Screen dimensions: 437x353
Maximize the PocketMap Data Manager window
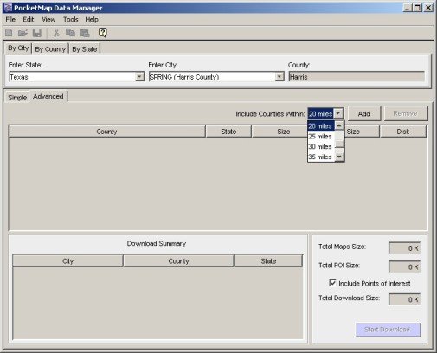pyautogui.click(x=417, y=8)
